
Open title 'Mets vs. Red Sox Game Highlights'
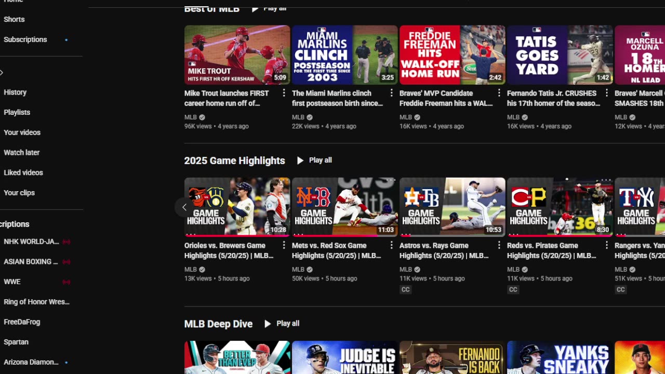[x=336, y=250]
